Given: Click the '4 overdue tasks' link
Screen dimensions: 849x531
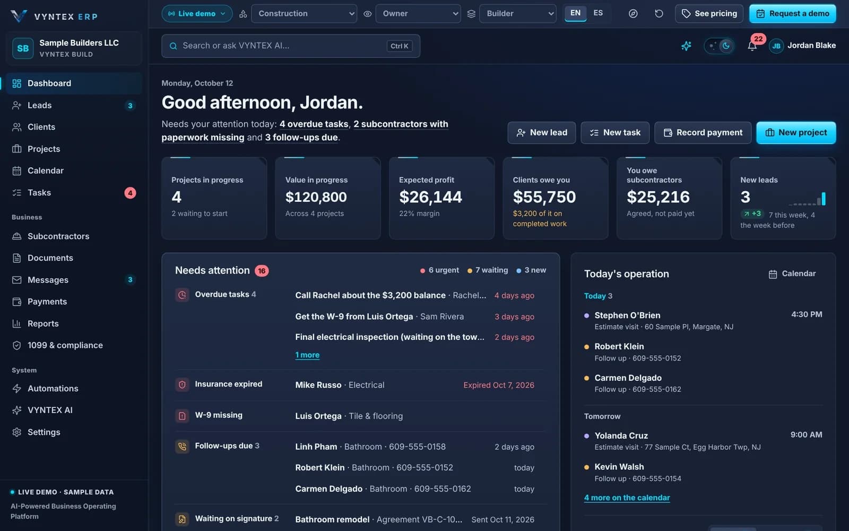Looking at the screenshot, I should pos(314,124).
